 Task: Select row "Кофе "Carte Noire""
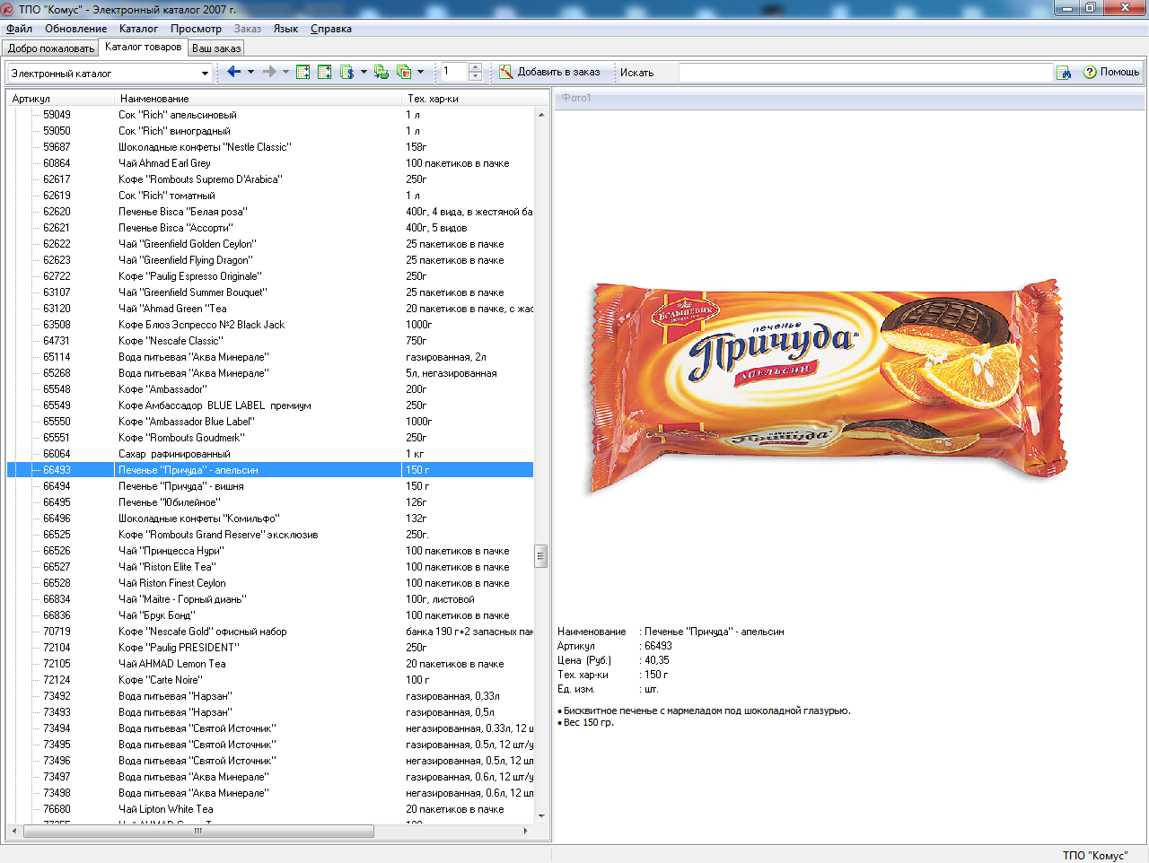pyautogui.click(x=270, y=680)
